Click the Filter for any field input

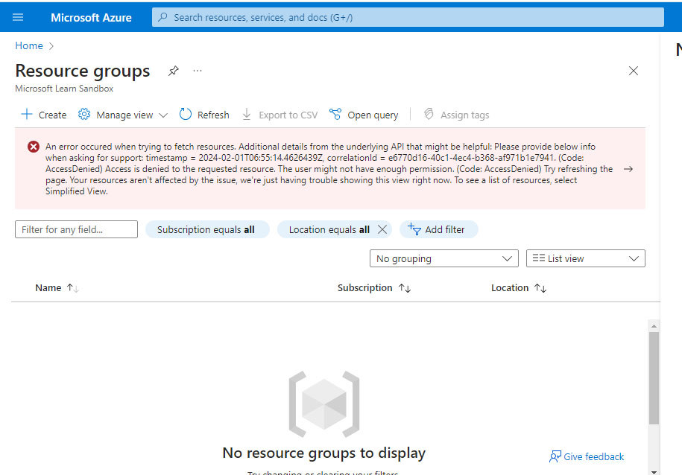click(76, 229)
